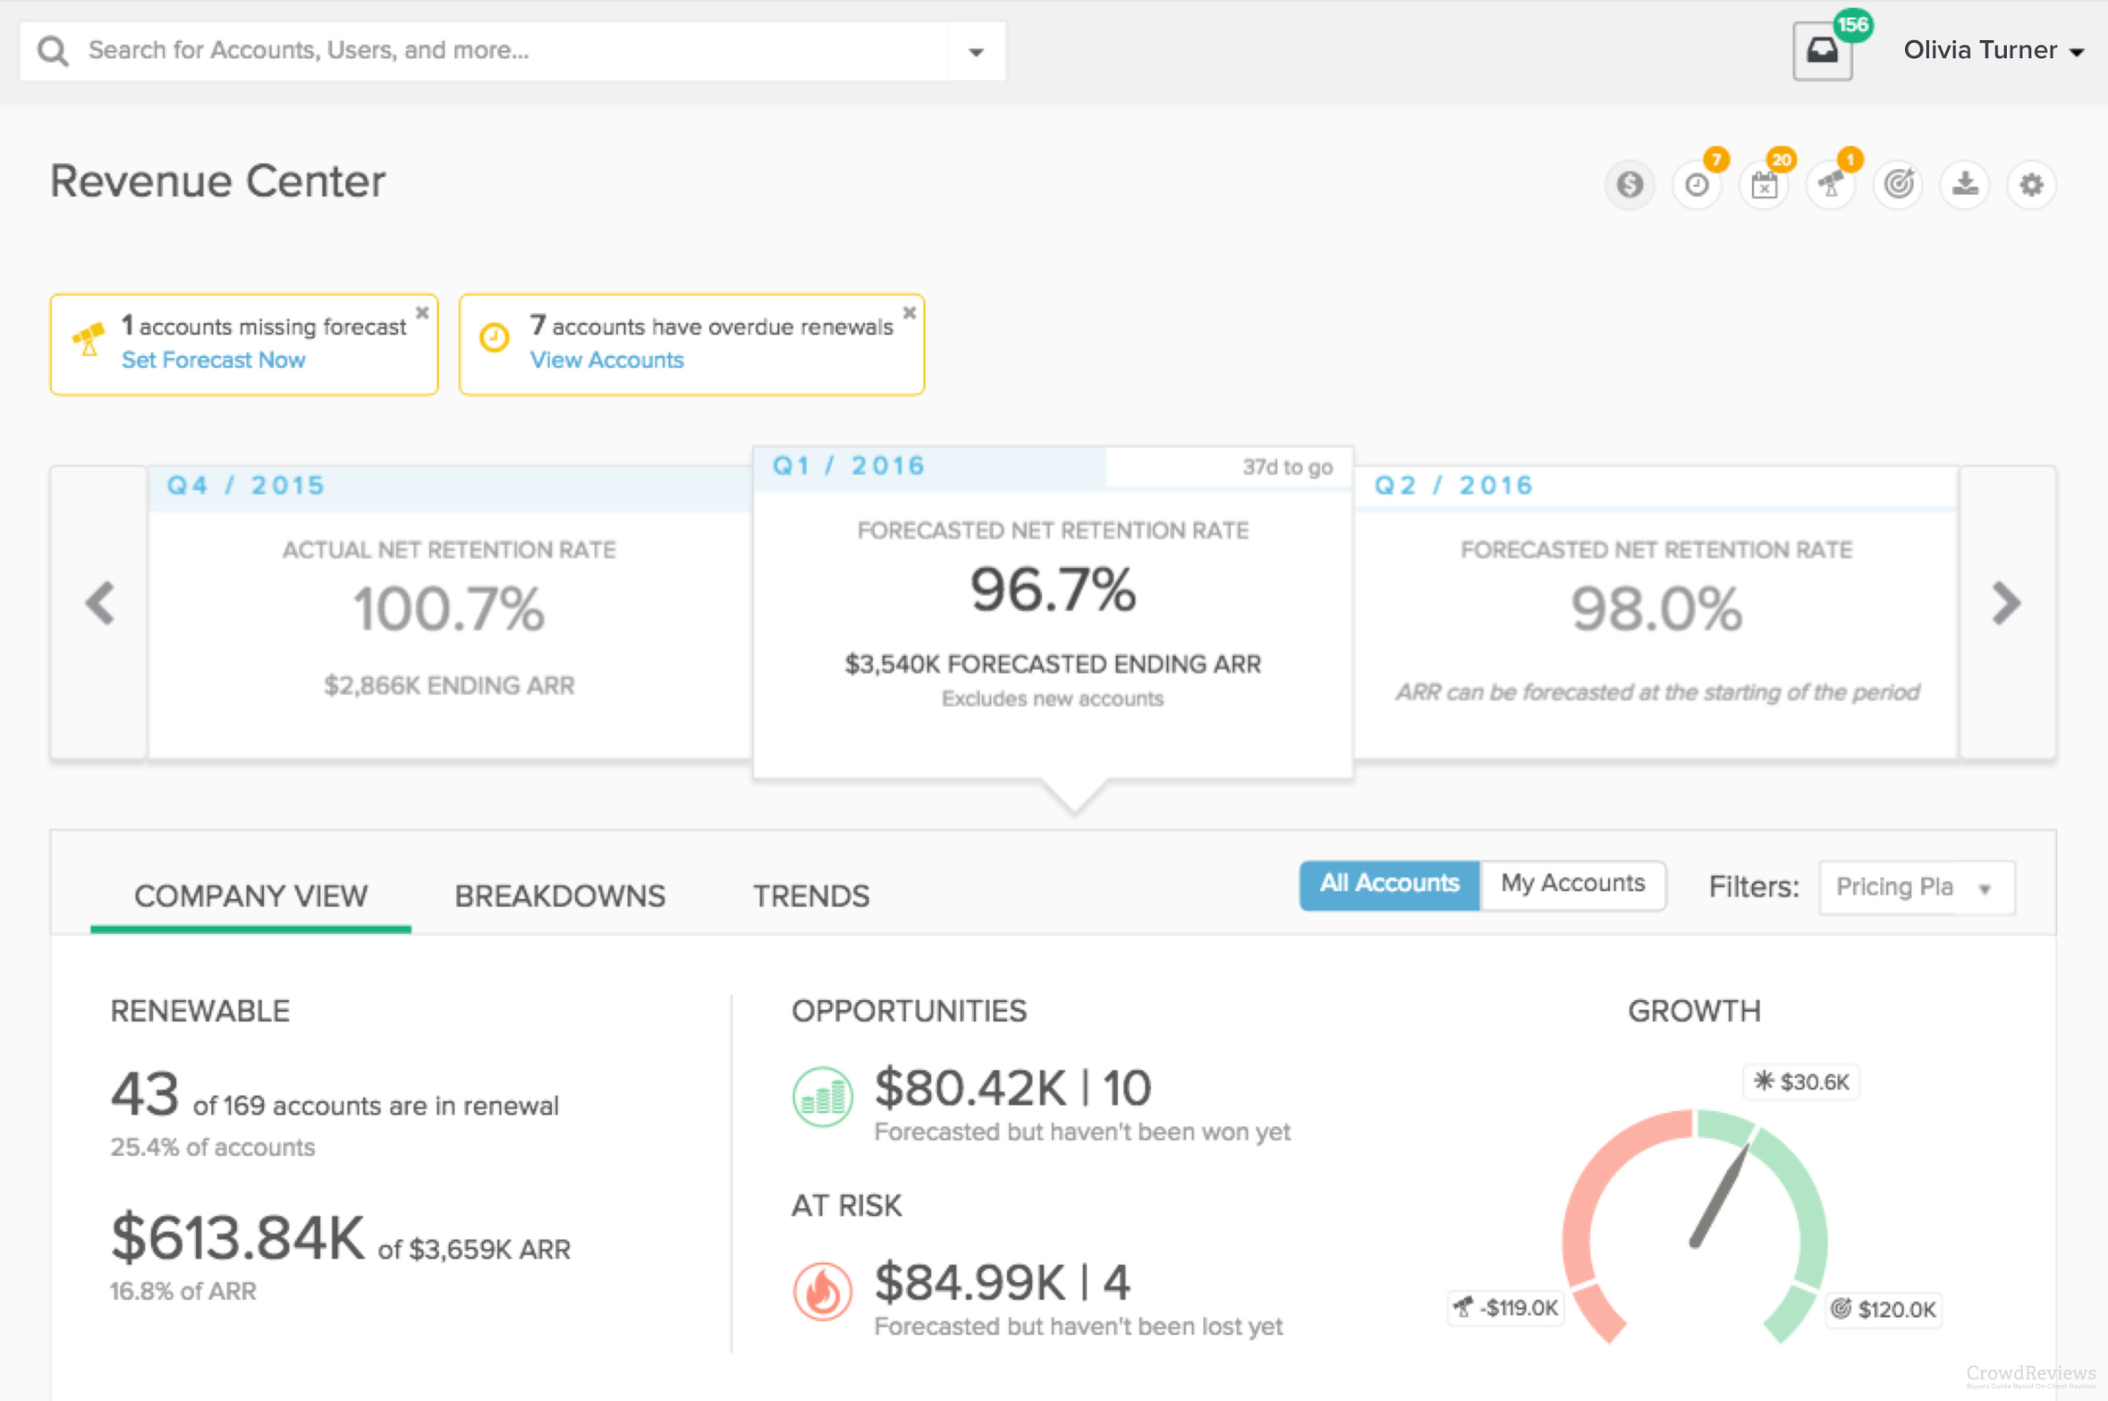Click the 96.7% forecasted retention rate
The height and width of the screenshot is (1401, 2108).
pyautogui.click(x=1053, y=590)
